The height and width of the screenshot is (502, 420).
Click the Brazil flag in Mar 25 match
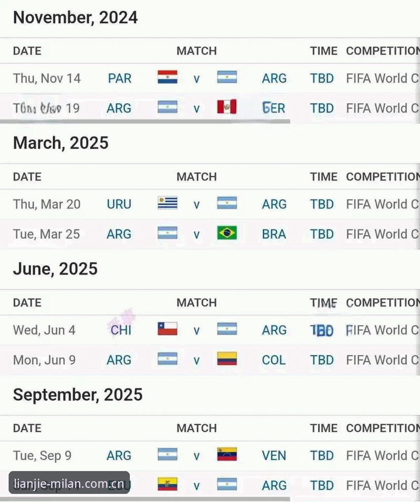click(227, 233)
